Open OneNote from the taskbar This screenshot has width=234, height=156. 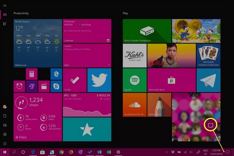click(x=80, y=152)
